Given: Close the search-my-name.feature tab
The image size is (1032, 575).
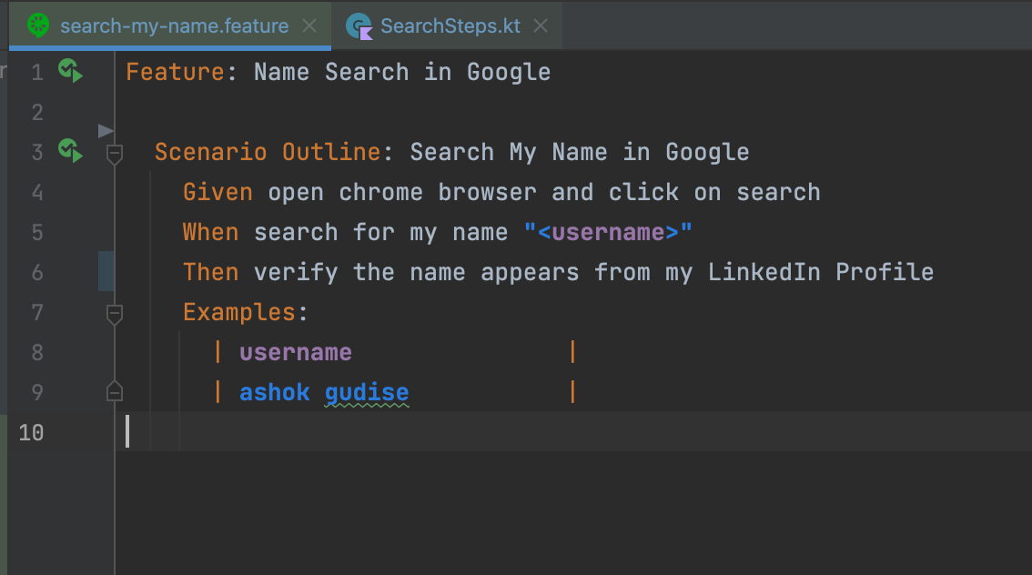Looking at the screenshot, I should point(309,25).
